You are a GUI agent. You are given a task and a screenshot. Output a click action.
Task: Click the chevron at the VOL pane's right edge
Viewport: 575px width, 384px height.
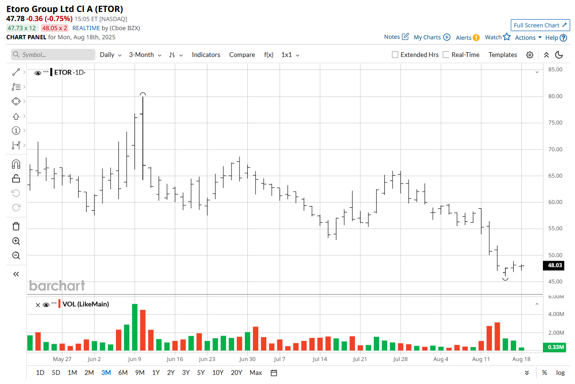(x=537, y=304)
